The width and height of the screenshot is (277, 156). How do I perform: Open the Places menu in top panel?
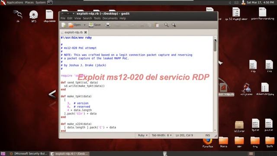(x=29, y=3)
